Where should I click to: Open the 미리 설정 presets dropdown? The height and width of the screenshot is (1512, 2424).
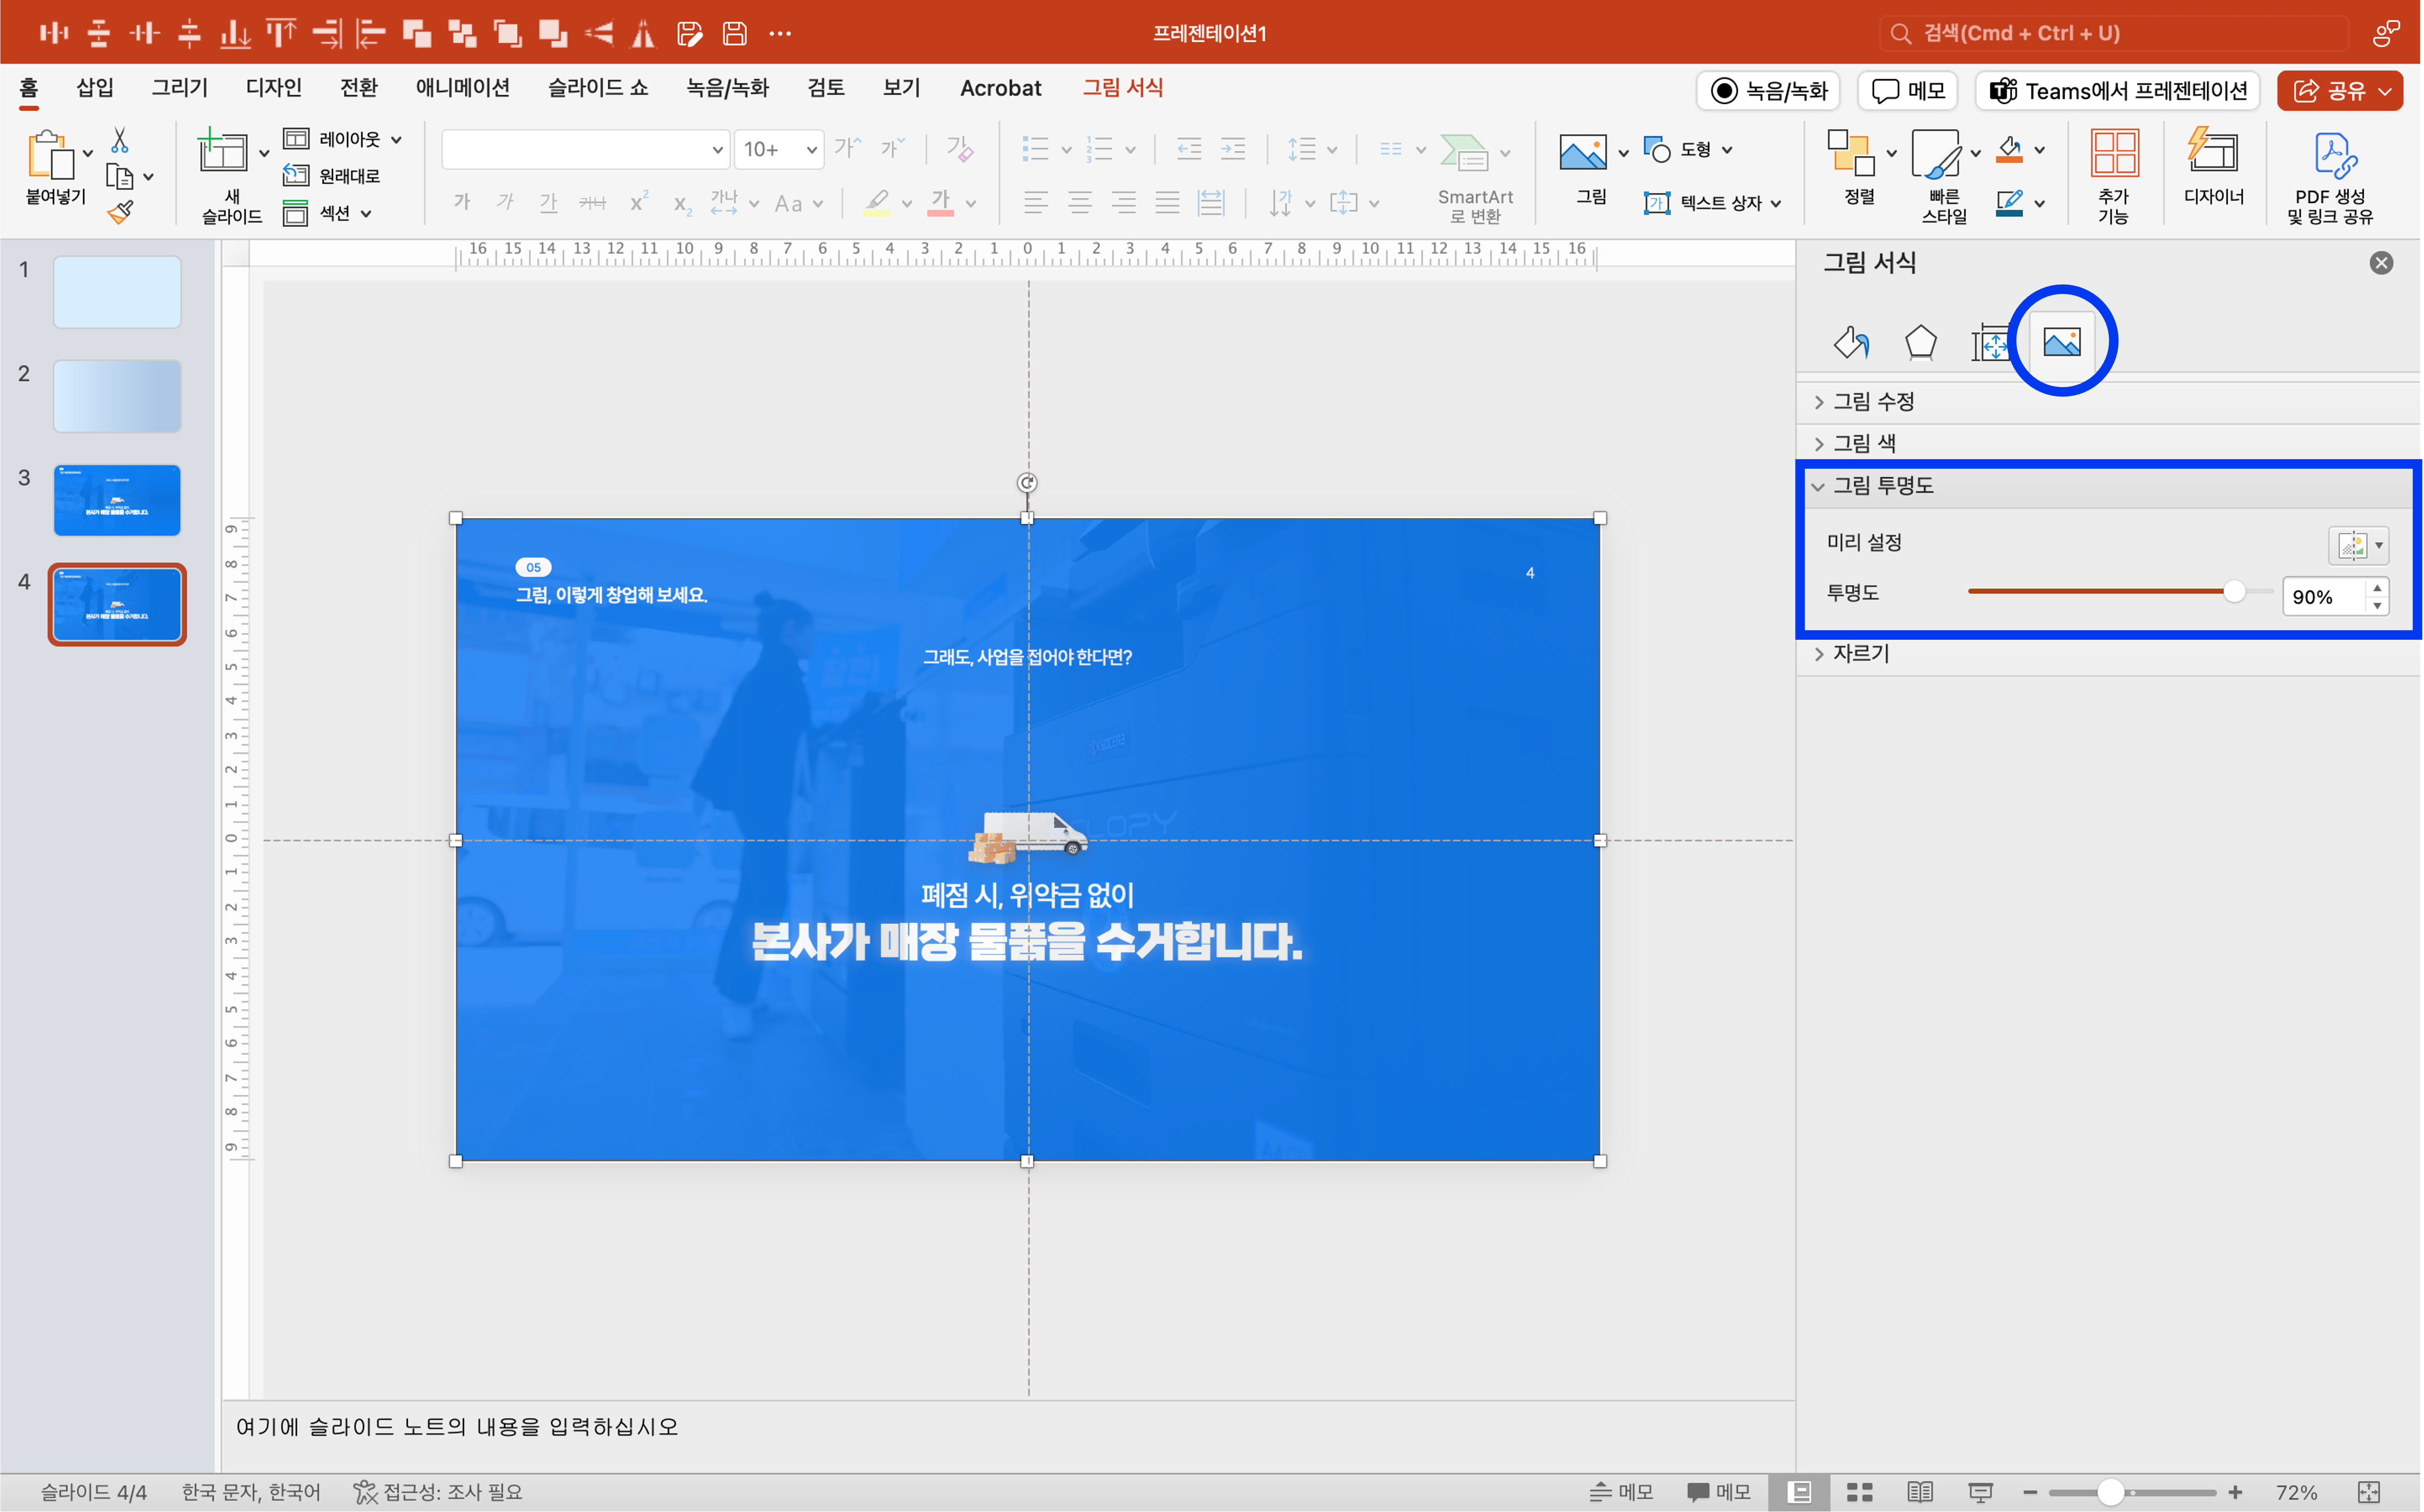[2359, 545]
